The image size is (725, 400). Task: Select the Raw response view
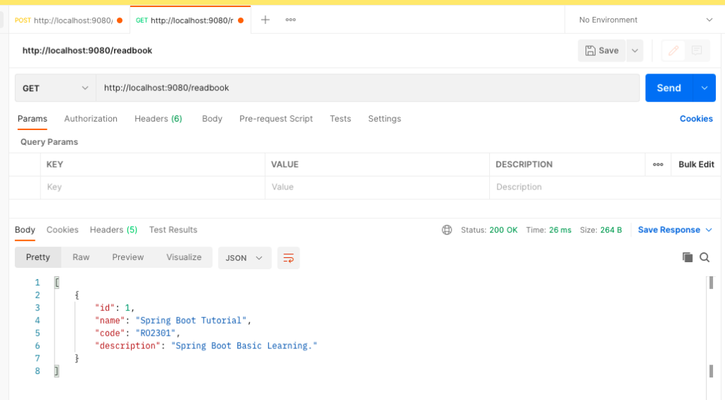(x=81, y=257)
